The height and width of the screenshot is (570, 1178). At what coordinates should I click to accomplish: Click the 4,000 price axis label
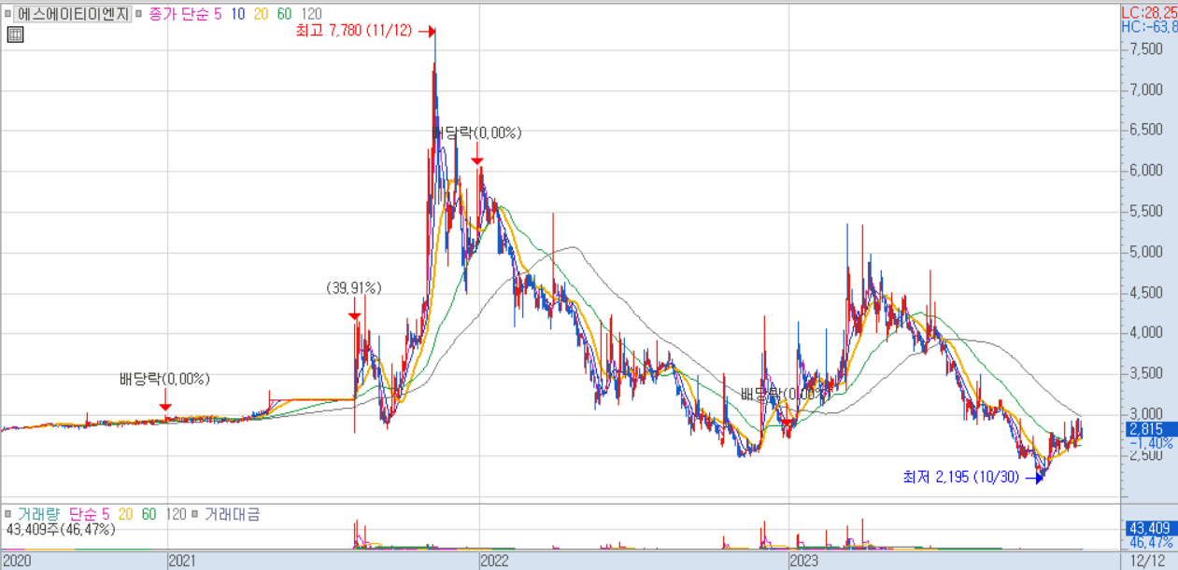[x=1145, y=333]
